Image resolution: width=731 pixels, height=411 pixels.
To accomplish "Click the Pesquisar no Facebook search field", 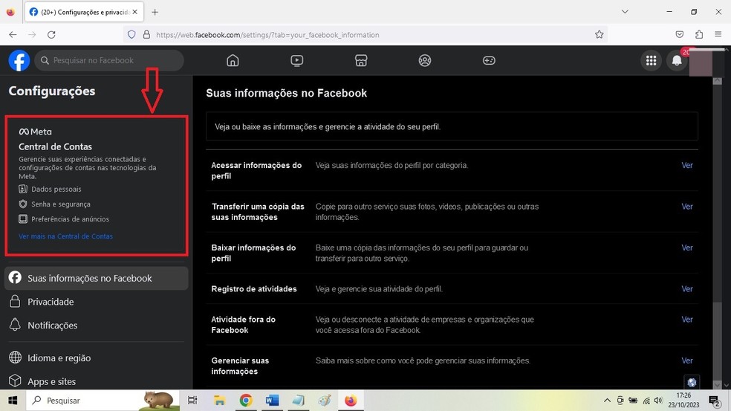I will (109, 61).
